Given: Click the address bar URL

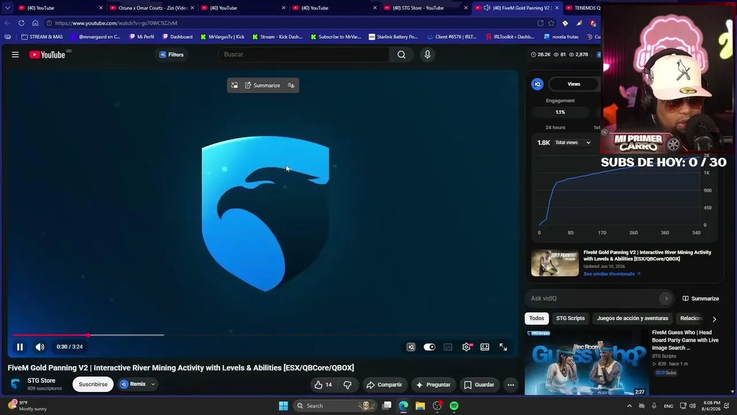Looking at the screenshot, I should [x=116, y=23].
